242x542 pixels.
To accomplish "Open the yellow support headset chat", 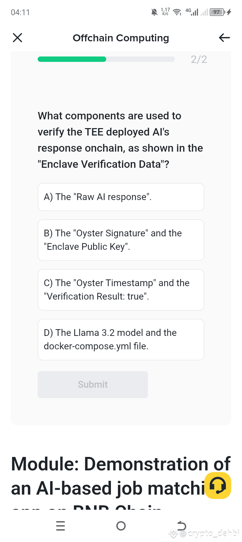I will point(218,486).
